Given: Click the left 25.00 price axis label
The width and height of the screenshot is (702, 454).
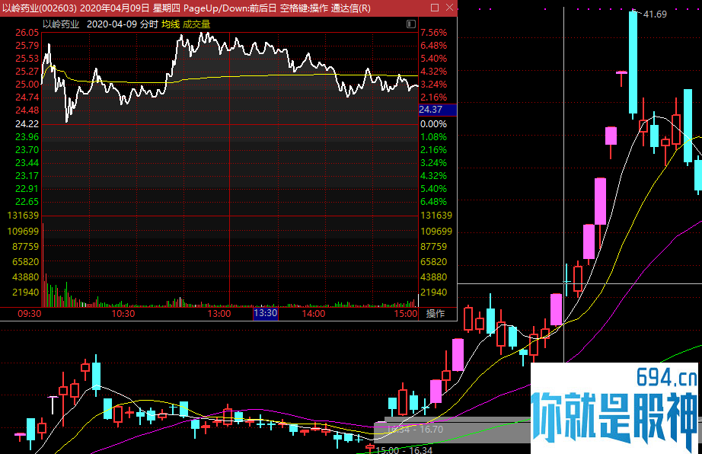Looking at the screenshot, I should [x=27, y=85].
